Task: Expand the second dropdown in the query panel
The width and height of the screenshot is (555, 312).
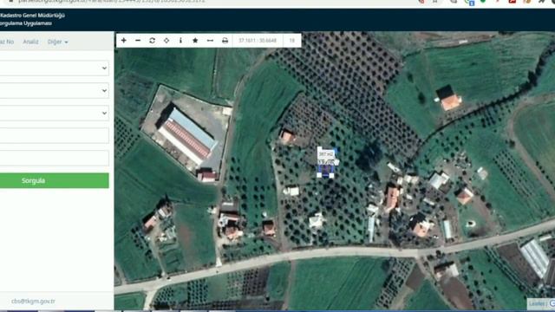Action: tap(54, 90)
